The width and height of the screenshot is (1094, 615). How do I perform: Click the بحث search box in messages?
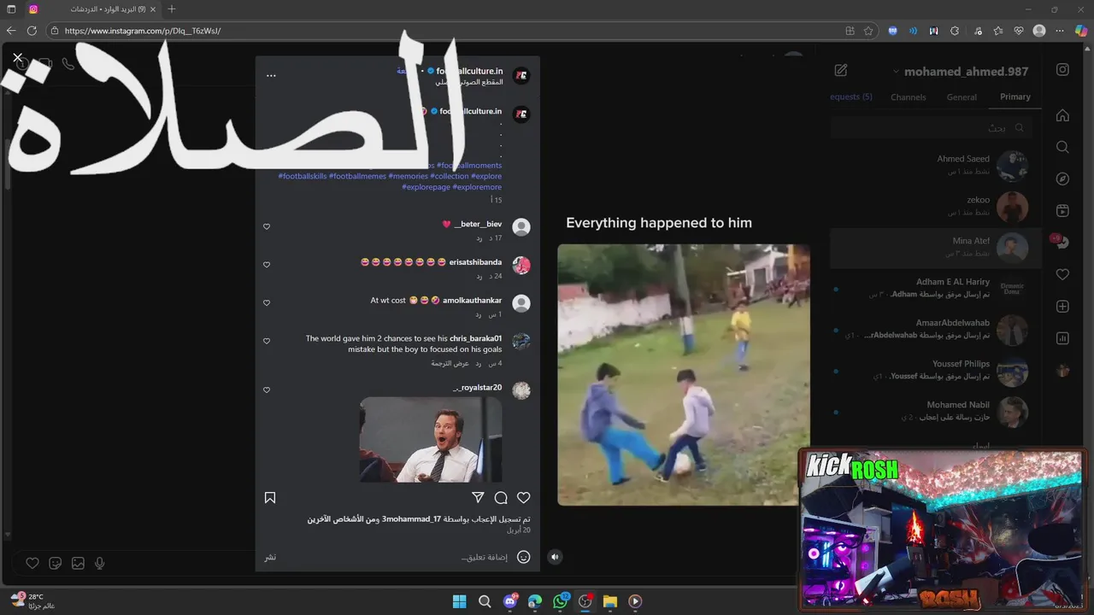pos(932,127)
